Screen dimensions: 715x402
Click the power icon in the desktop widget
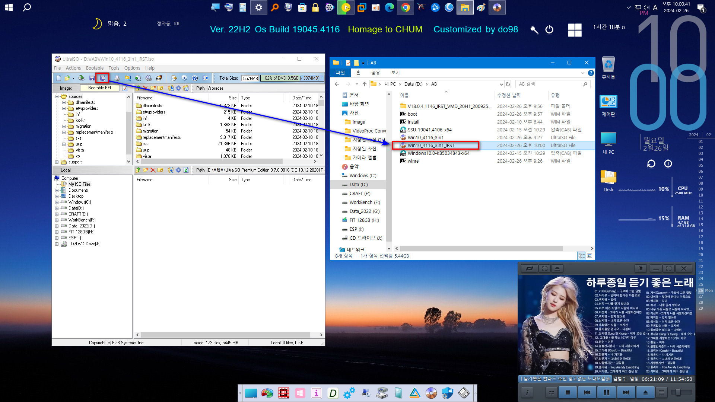549,29
